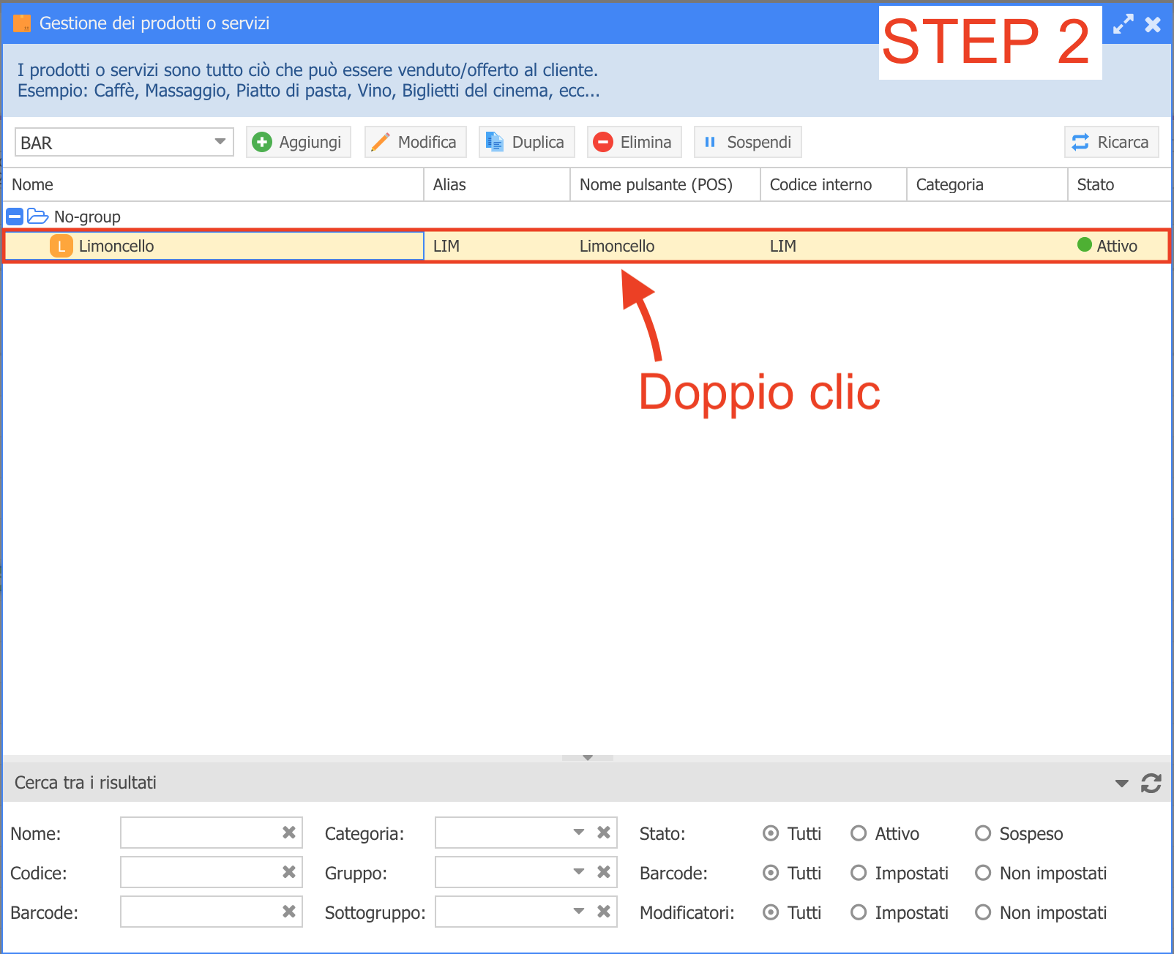This screenshot has width=1174, height=954.
Task: Select Modificatori Non impostati radio button
Action: point(983,912)
